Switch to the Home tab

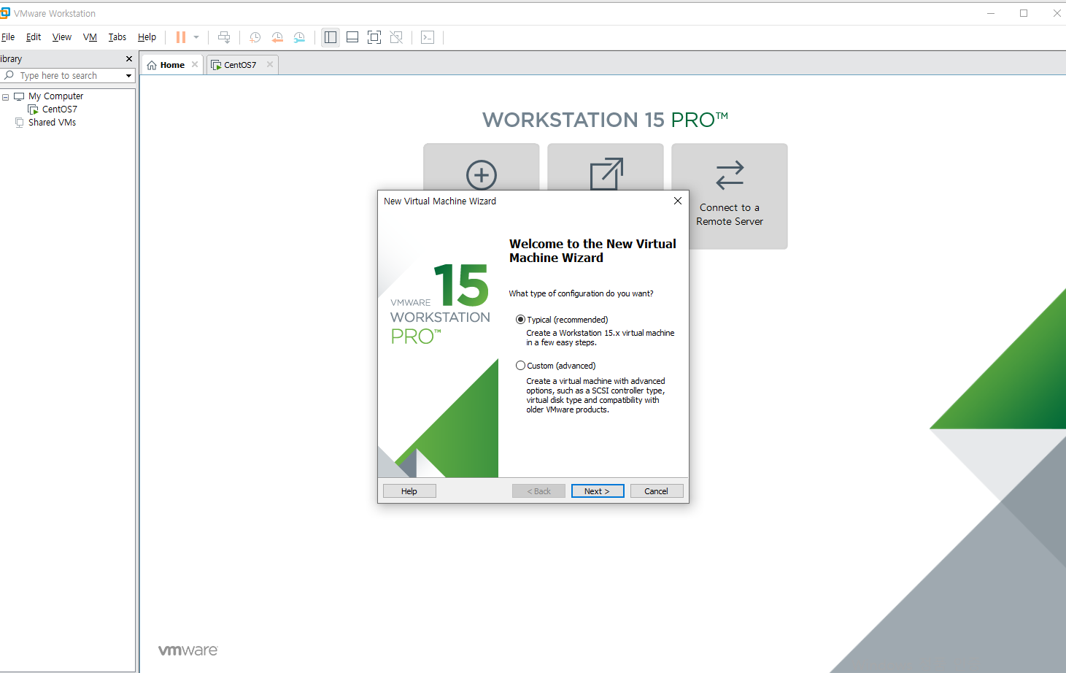coord(172,65)
